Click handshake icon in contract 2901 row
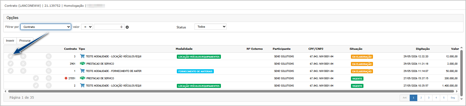The height and width of the screenshot is (106, 466). pos(82,64)
